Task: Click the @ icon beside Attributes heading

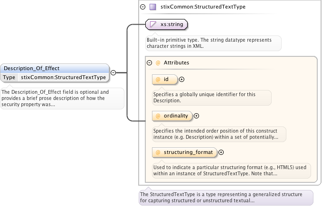Action: 158,63
